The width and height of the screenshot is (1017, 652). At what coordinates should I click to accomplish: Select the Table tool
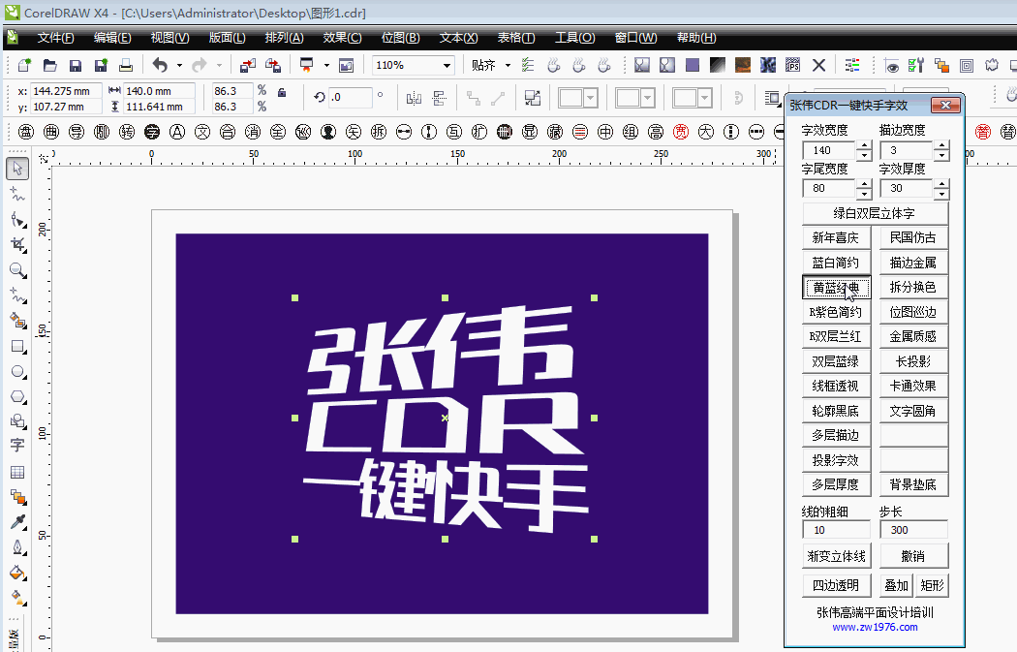point(17,472)
